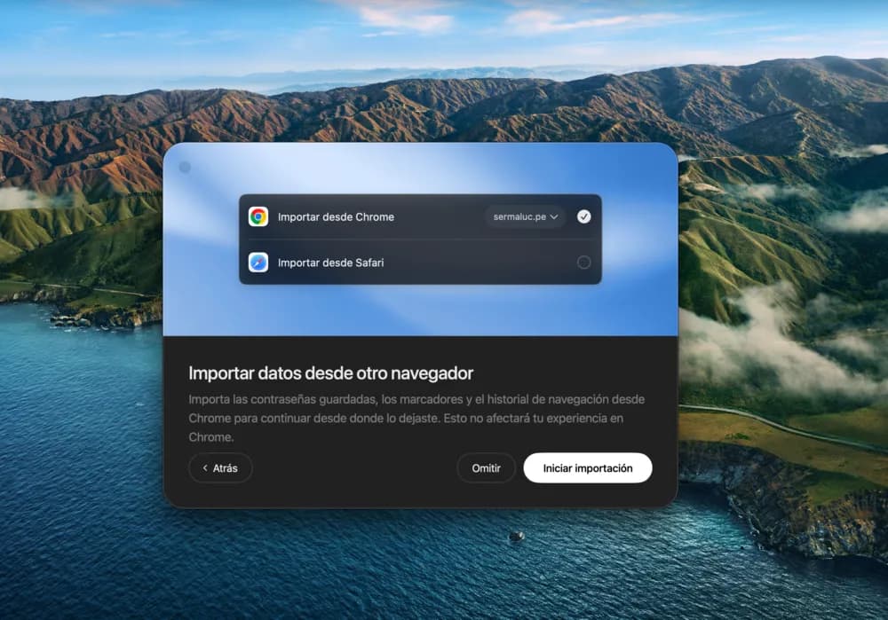Click the chevron arrow next to sermaluc.pe

pos(554,217)
